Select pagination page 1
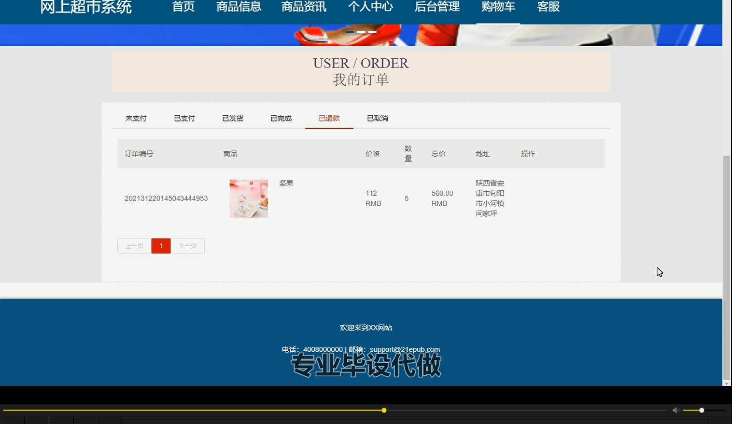Image resolution: width=732 pixels, height=424 pixels. point(161,246)
